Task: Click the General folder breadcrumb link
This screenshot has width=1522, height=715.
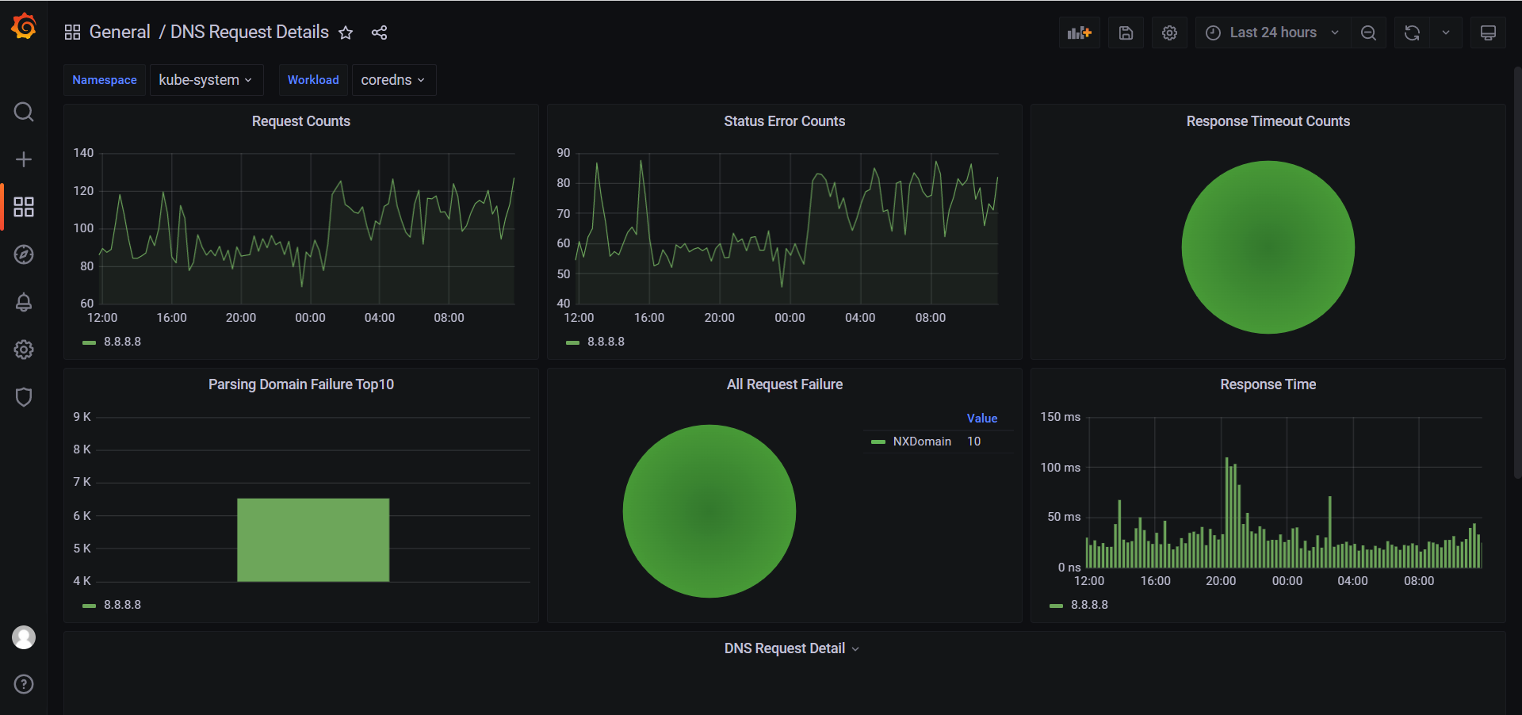Action: pyautogui.click(x=120, y=32)
